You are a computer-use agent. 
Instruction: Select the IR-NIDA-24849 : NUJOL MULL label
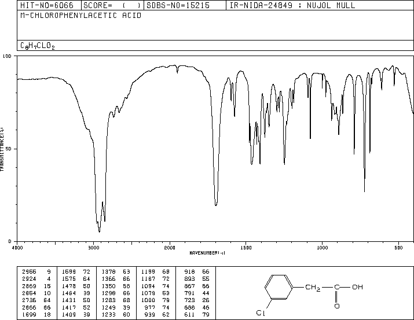click(292, 5)
